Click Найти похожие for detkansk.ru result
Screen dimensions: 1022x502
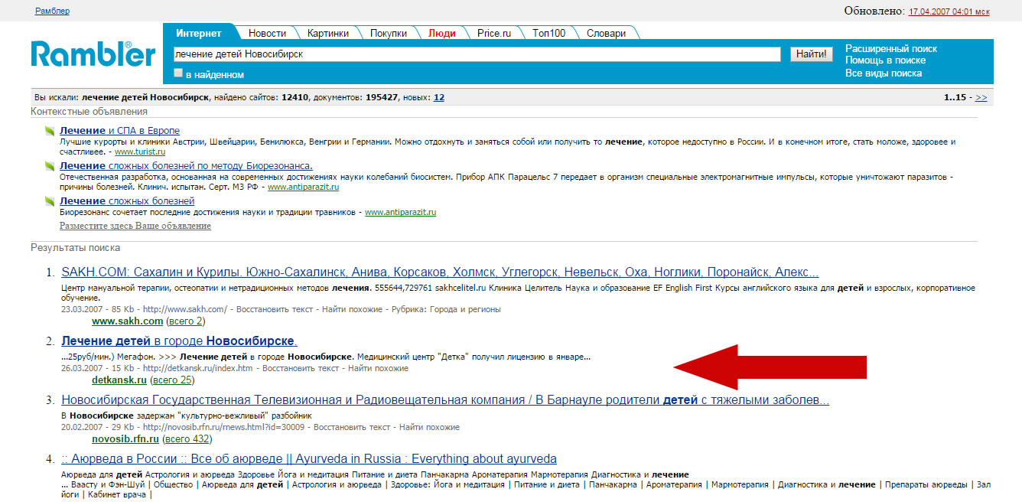click(x=379, y=369)
